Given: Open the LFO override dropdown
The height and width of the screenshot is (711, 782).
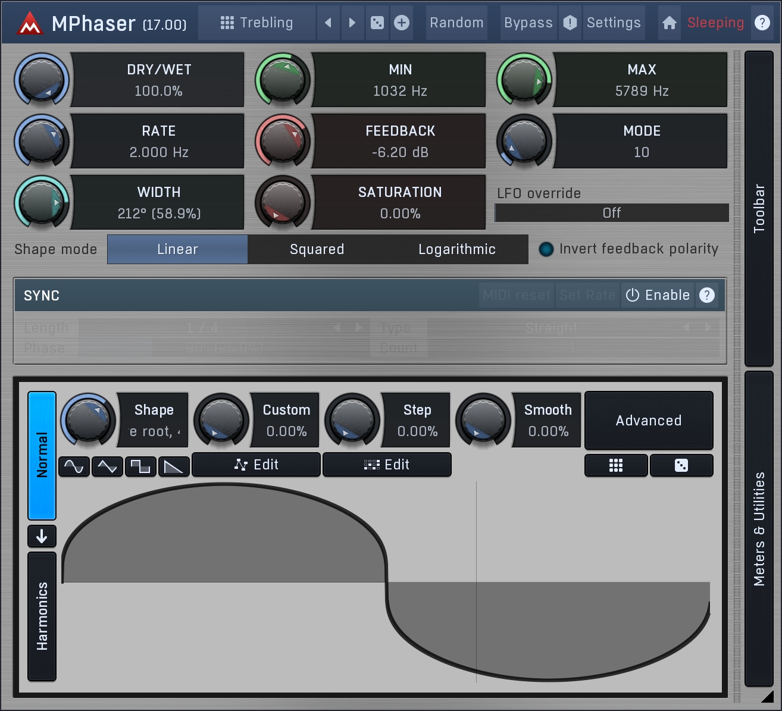Looking at the screenshot, I should point(611,213).
